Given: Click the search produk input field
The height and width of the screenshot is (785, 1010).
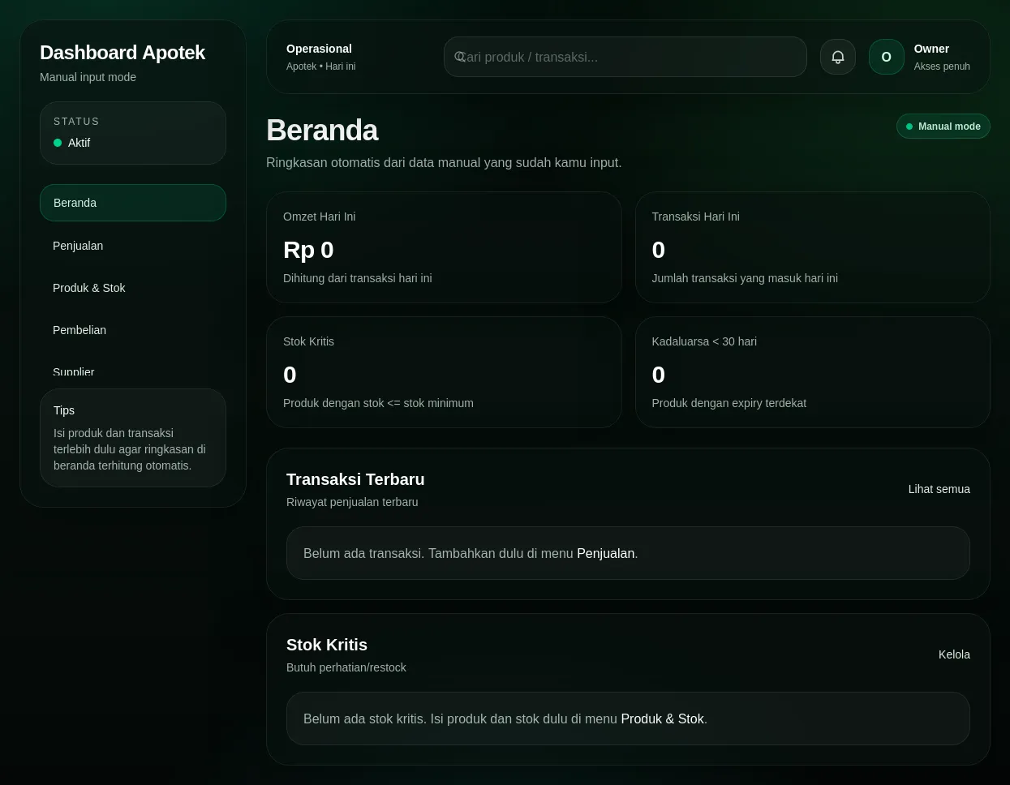Looking at the screenshot, I should [625, 57].
